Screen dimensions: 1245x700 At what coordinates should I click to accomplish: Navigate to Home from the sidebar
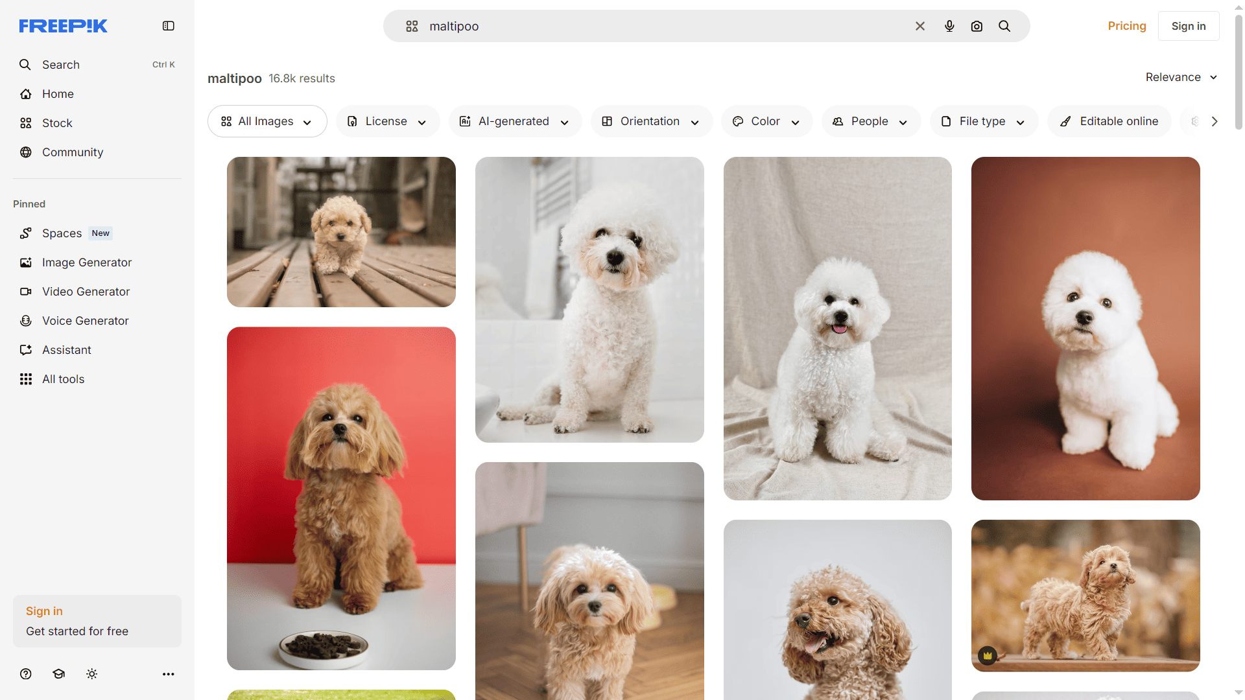[57, 93]
